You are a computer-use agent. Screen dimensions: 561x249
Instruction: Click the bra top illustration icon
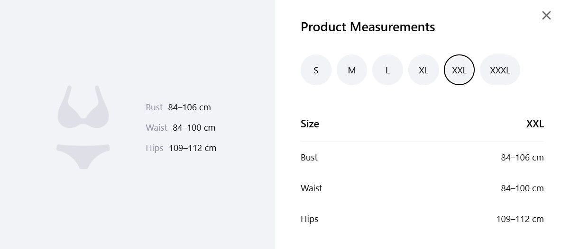[83, 108]
